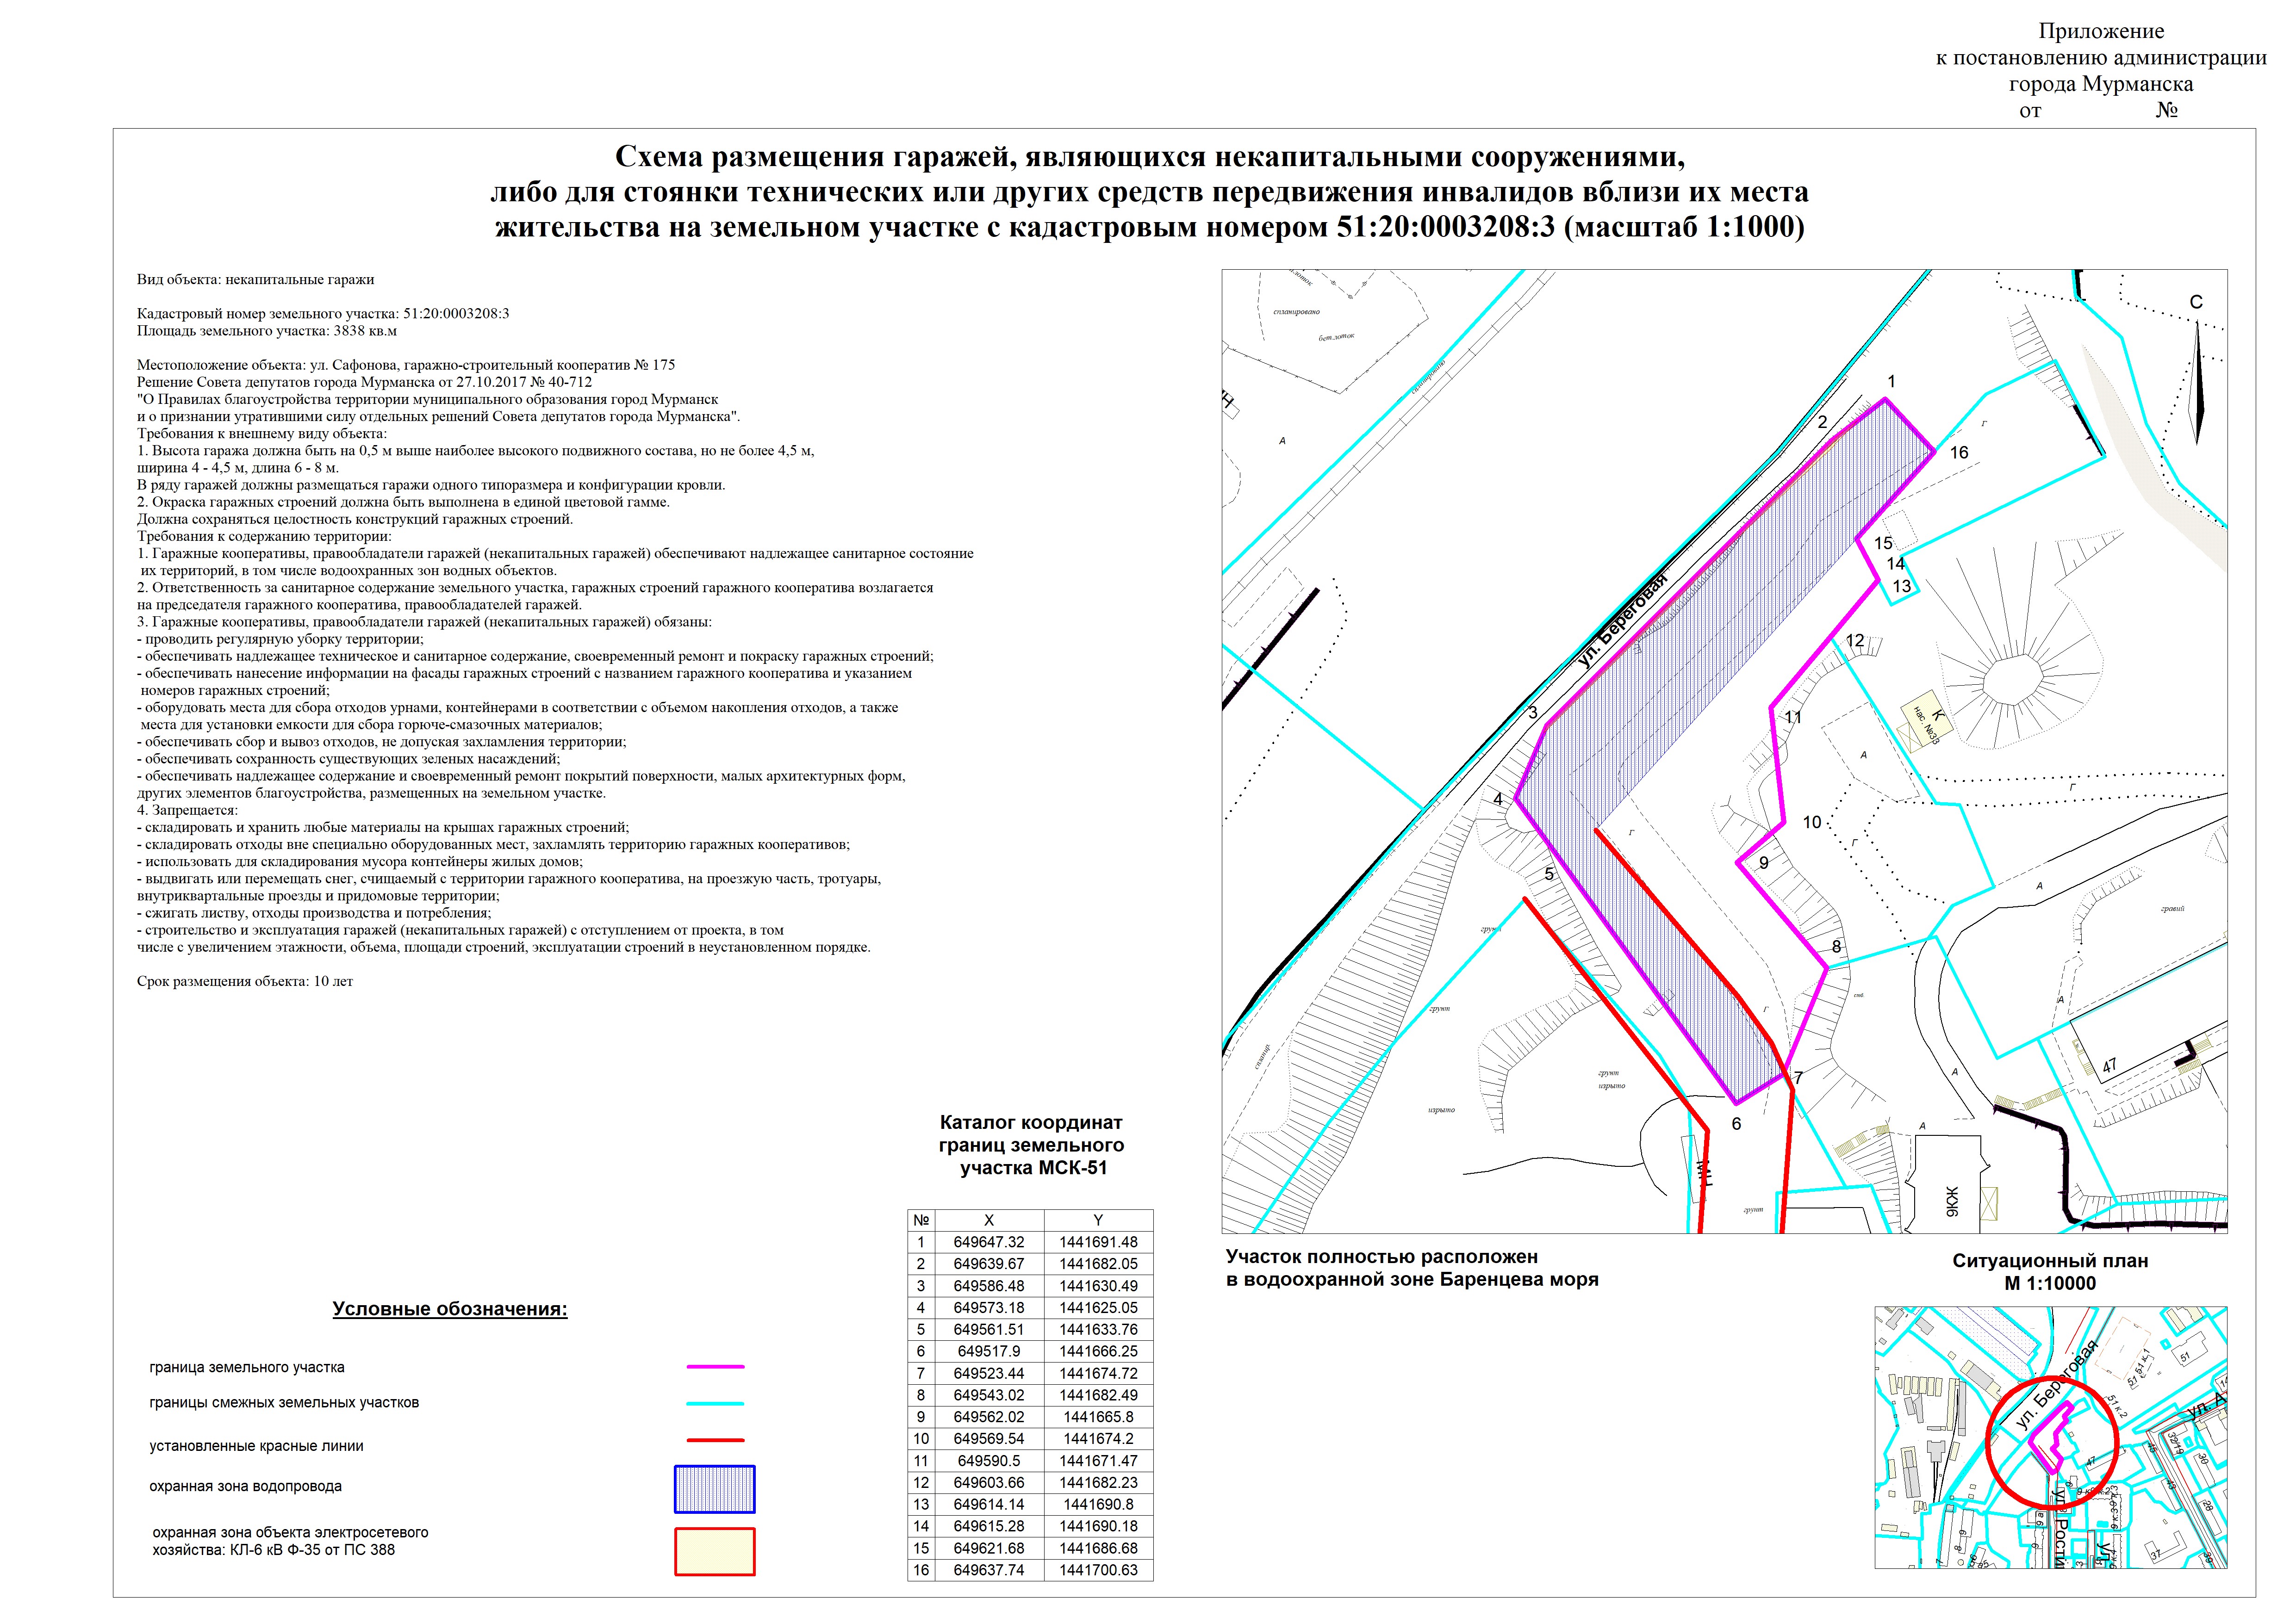Click the 'Условные обозначения:' underlined heading

click(x=450, y=1309)
